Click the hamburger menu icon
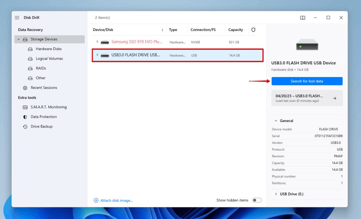The width and height of the screenshot is (361, 219). point(17,17)
